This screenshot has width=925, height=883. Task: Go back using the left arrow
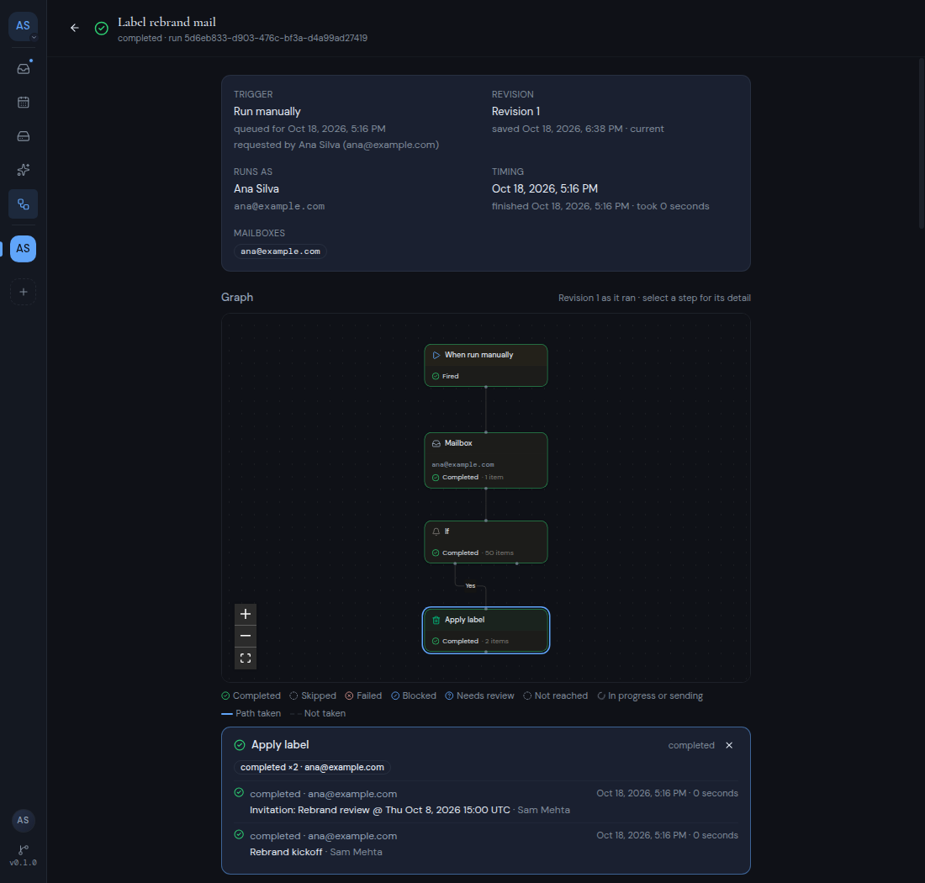[74, 28]
